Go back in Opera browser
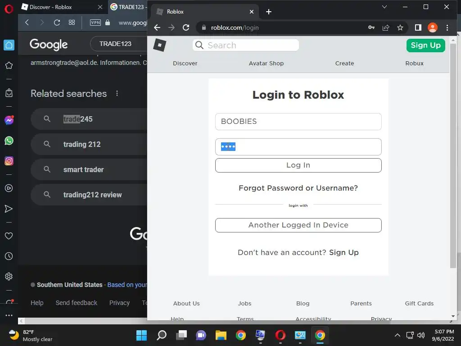This screenshot has height=346, width=461. [27, 23]
